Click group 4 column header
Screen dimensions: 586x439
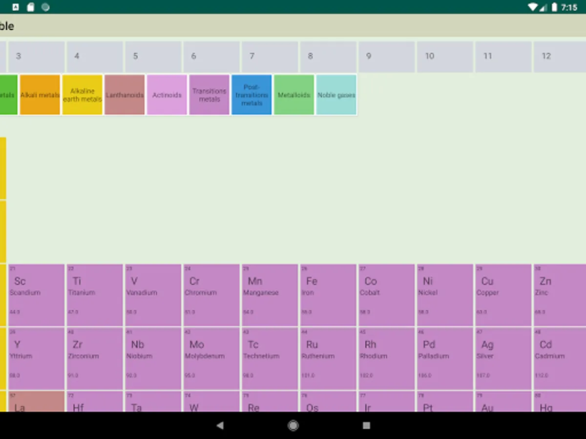pyautogui.click(x=95, y=57)
